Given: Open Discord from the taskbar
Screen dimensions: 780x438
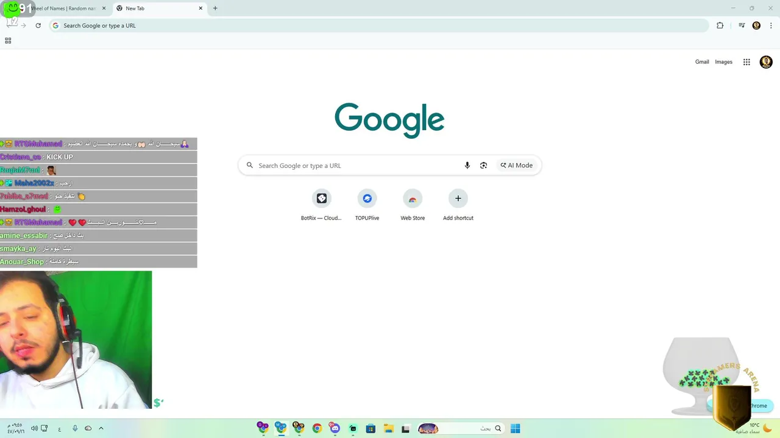Looking at the screenshot, I should 335,428.
